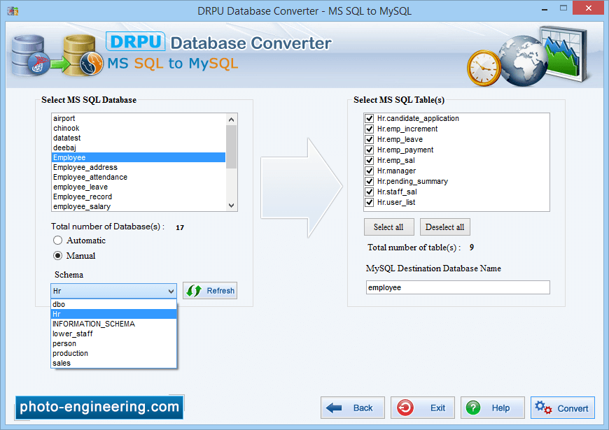Close the window
609x430 pixels.
coord(589,8)
